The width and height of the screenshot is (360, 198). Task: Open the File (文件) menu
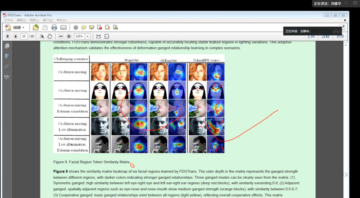(8, 20)
